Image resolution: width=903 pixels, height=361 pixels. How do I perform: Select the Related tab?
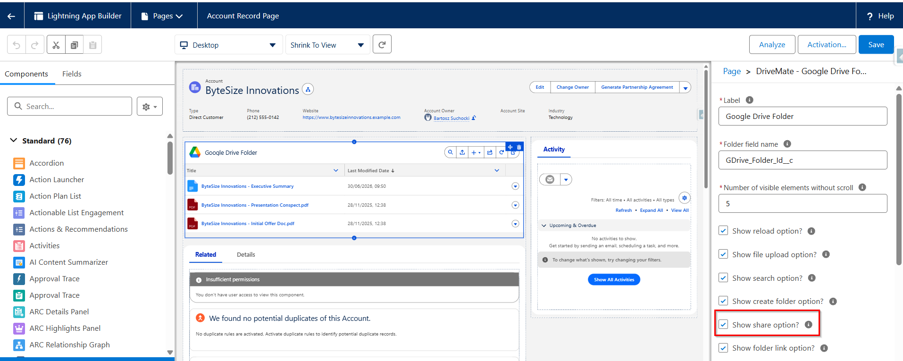click(206, 254)
